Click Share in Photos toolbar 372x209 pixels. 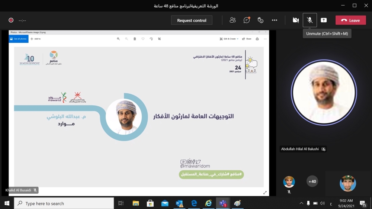click(x=247, y=39)
